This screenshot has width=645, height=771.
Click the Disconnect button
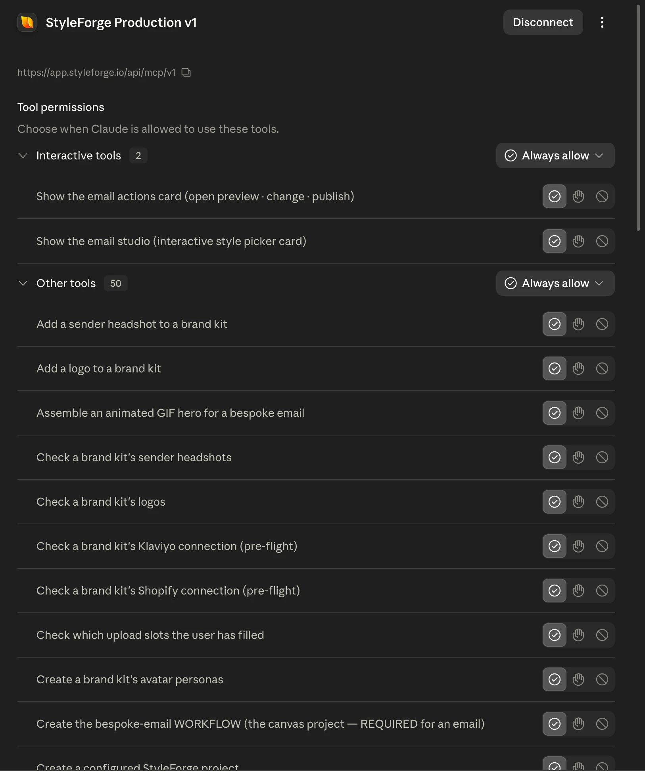(x=543, y=22)
